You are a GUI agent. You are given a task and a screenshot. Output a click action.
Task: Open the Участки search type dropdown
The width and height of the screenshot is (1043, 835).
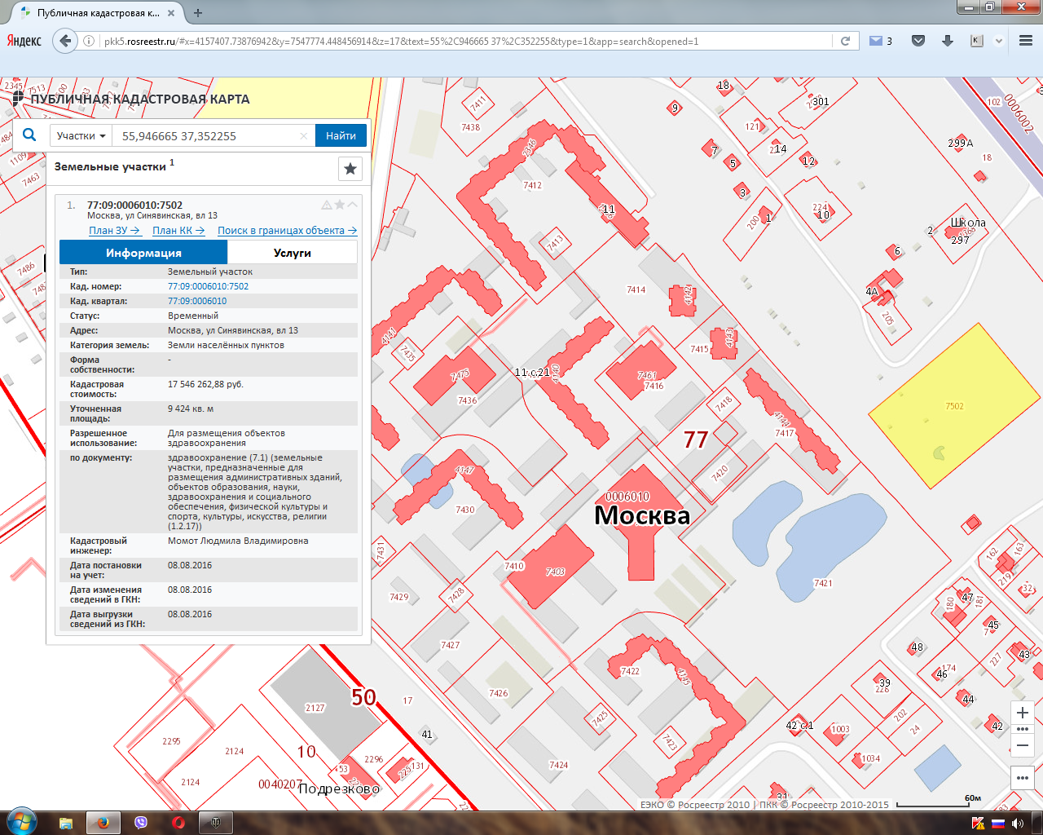[81, 136]
